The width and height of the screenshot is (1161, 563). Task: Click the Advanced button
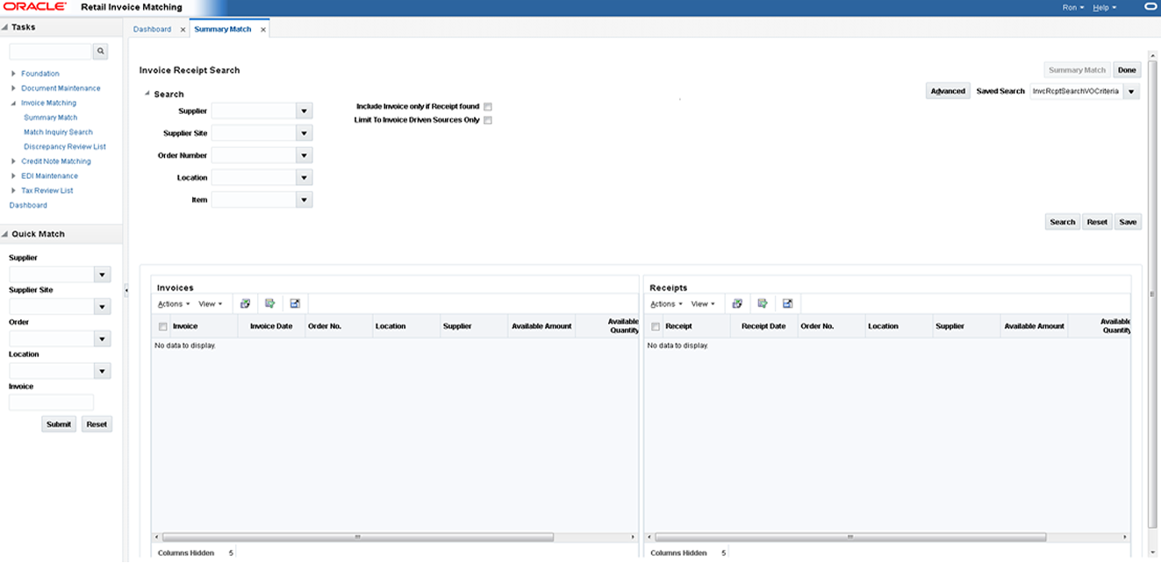coord(948,91)
